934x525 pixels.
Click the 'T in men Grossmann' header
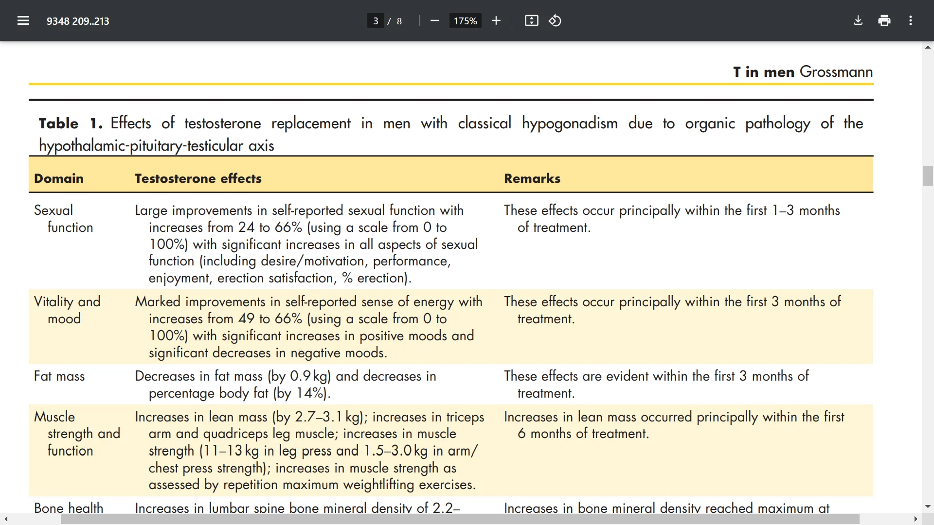coord(803,72)
